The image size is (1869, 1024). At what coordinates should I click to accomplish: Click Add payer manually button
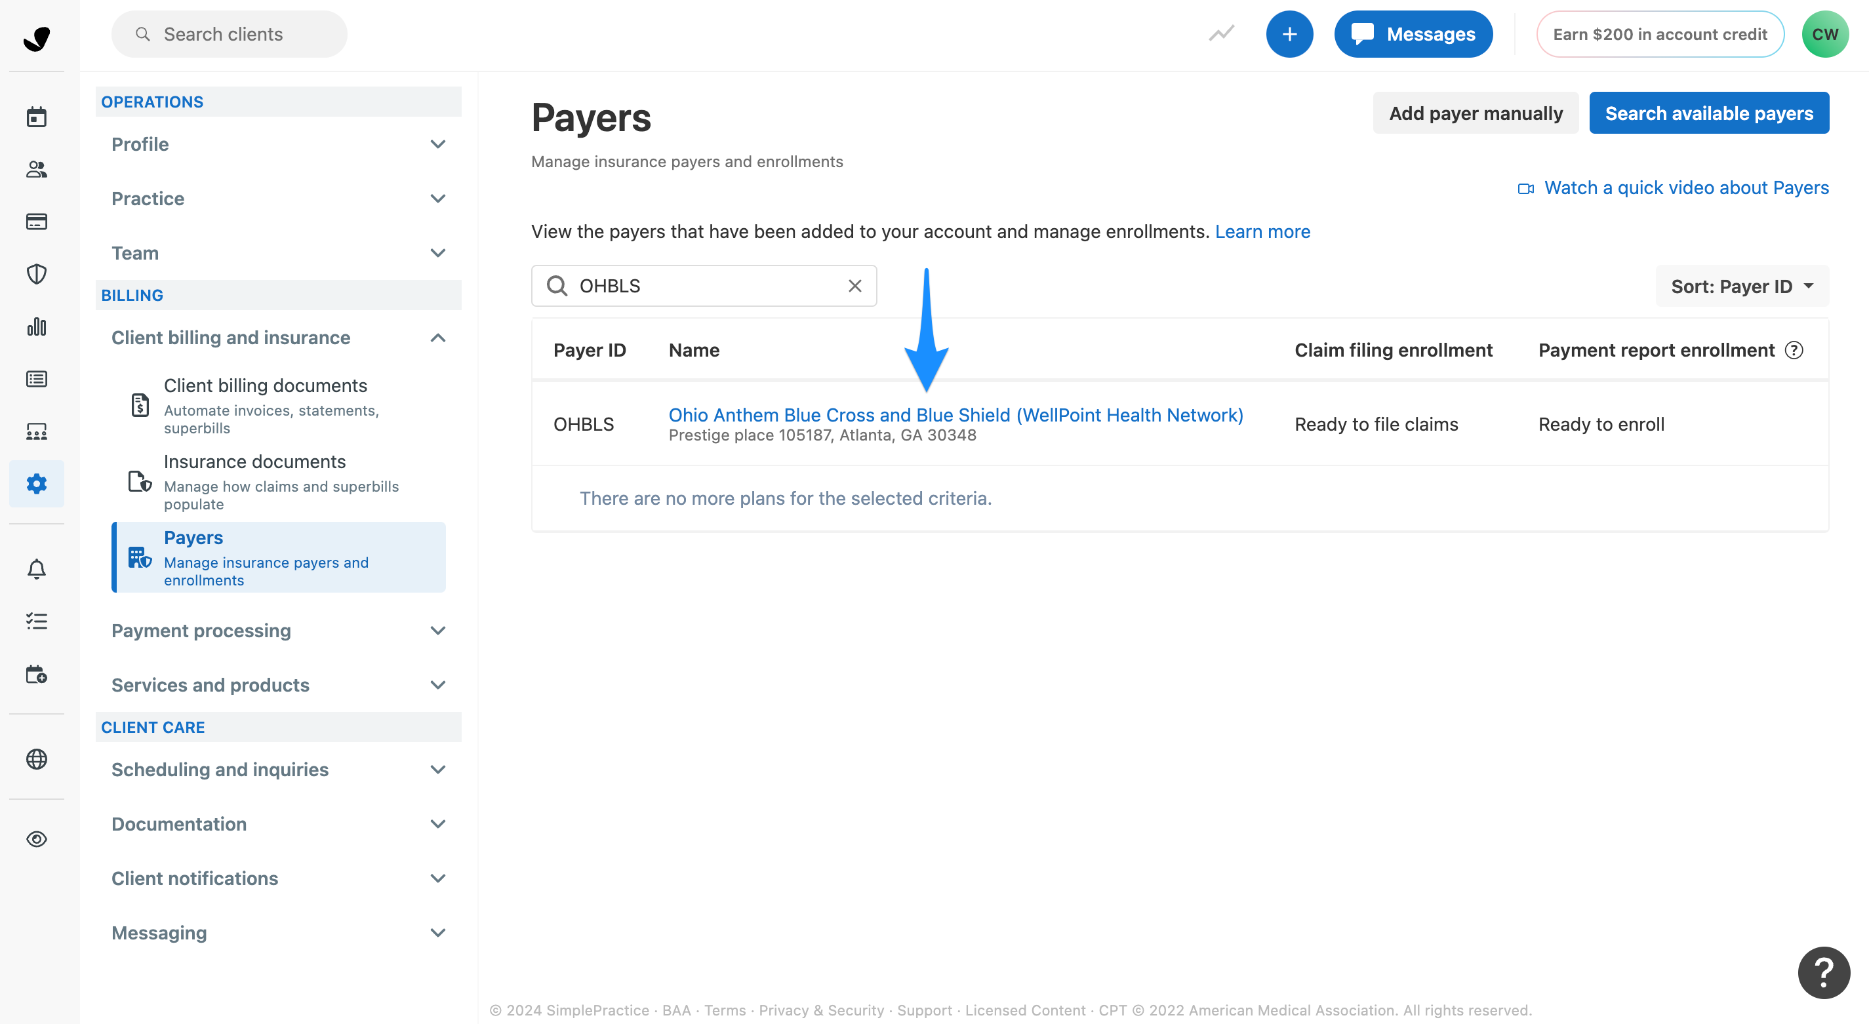[x=1476, y=113]
